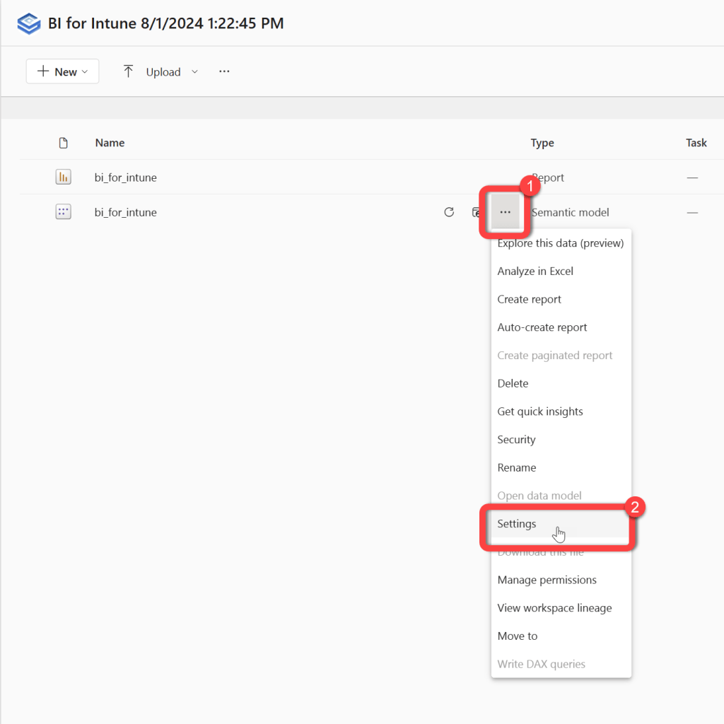The height and width of the screenshot is (724, 724).
Task: Click the Refresh now icon
Action: (x=449, y=211)
